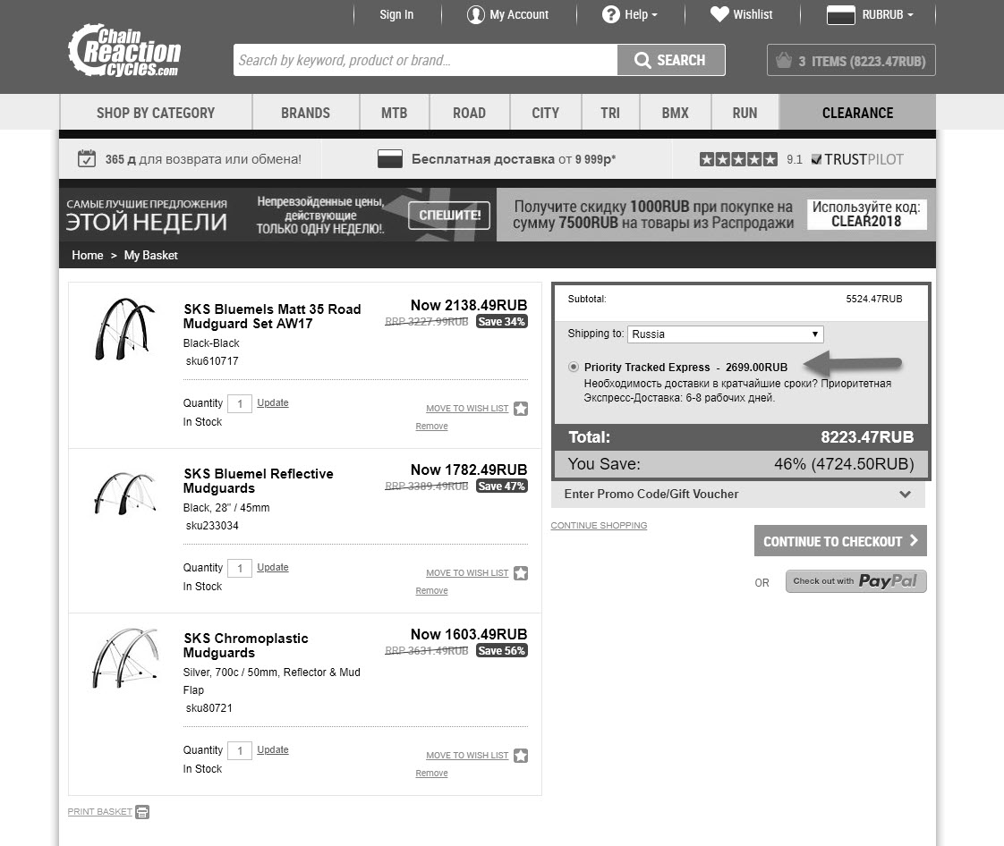This screenshot has height=846, width=1004.
Task: Click the magnifier icon in Search button
Action: click(x=642, y=60)
